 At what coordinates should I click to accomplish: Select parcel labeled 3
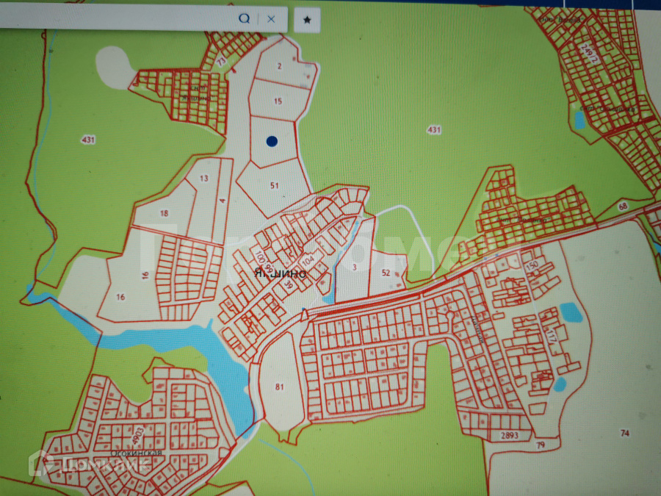[355, 267]
